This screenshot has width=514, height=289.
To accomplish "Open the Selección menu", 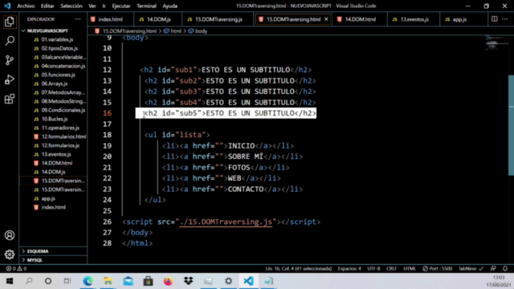I will [x=71, y=6].
